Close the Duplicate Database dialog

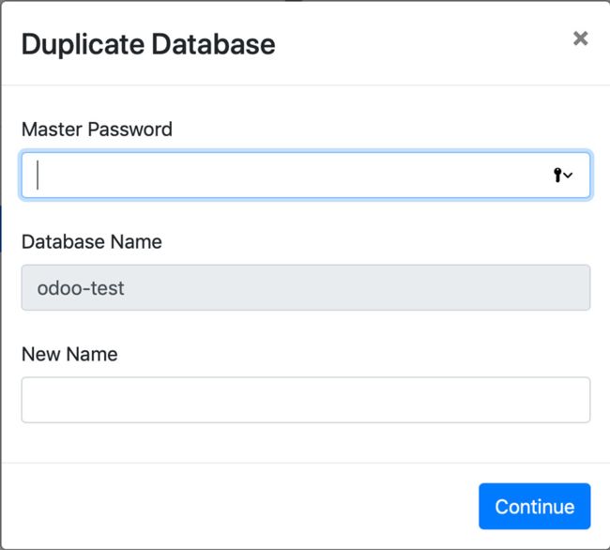[x=580, y=38]
